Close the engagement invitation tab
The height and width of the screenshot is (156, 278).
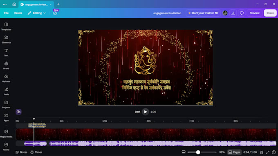click(x=51, y=4)
